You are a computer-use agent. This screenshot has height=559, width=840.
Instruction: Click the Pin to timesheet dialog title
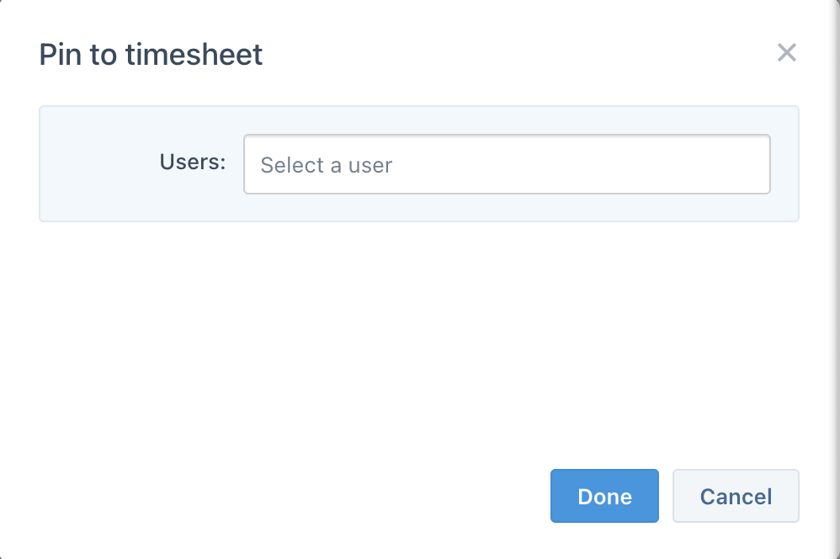click(151, 54)
